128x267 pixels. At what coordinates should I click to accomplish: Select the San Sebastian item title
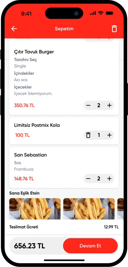30,155
